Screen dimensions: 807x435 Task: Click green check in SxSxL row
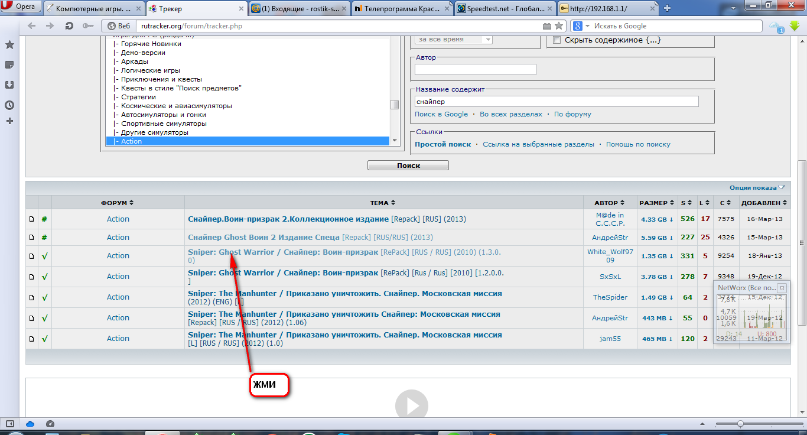44,277
